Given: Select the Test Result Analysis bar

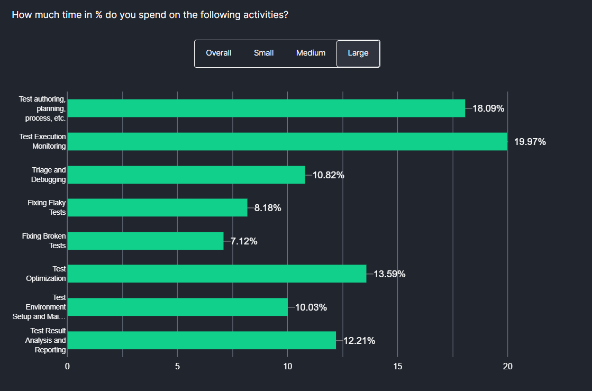Looking at the screenshot, I should click(201, 340).
